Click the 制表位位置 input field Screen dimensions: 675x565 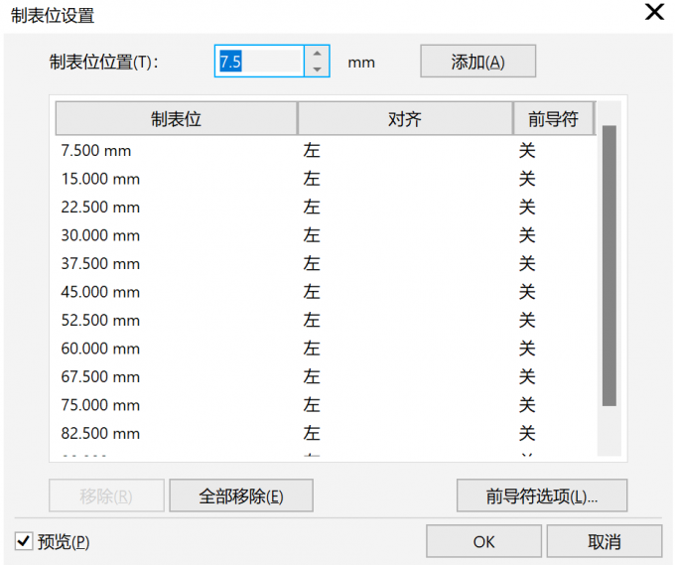coord(260,62)
